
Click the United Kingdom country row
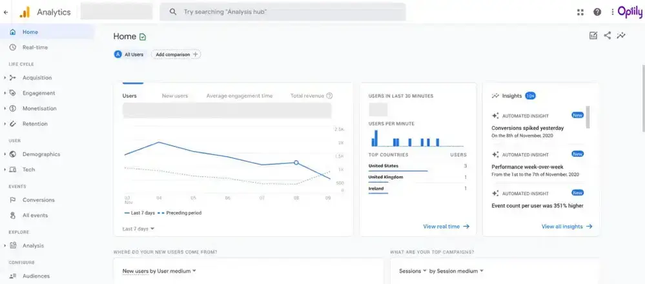tap(418, 177)
